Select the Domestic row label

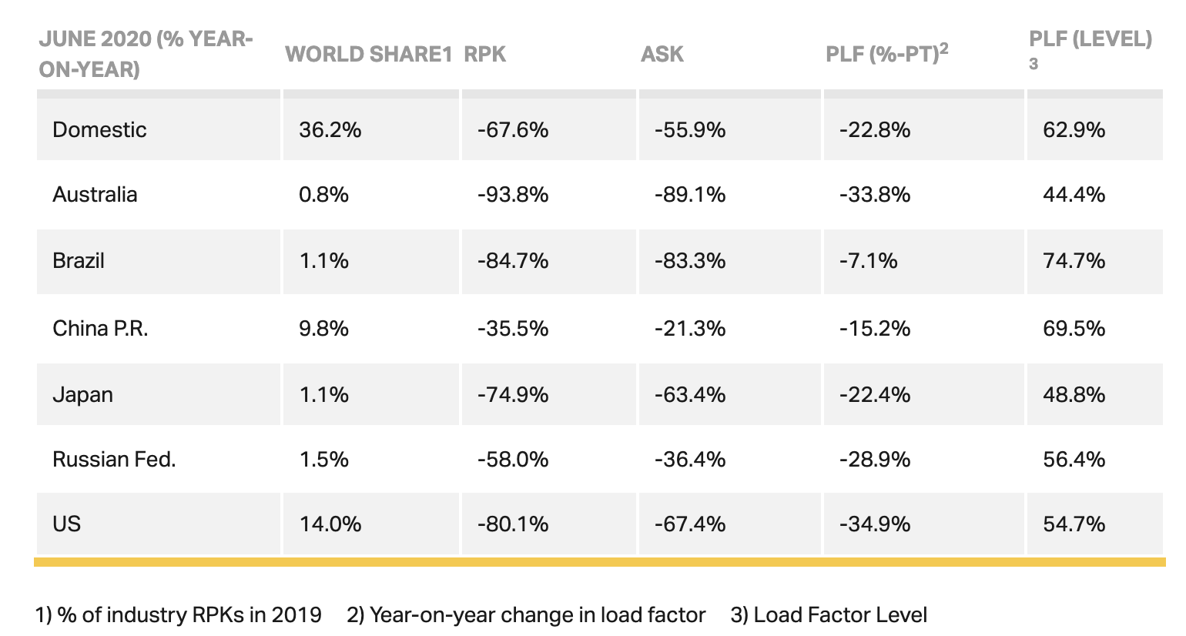[99, 129]
